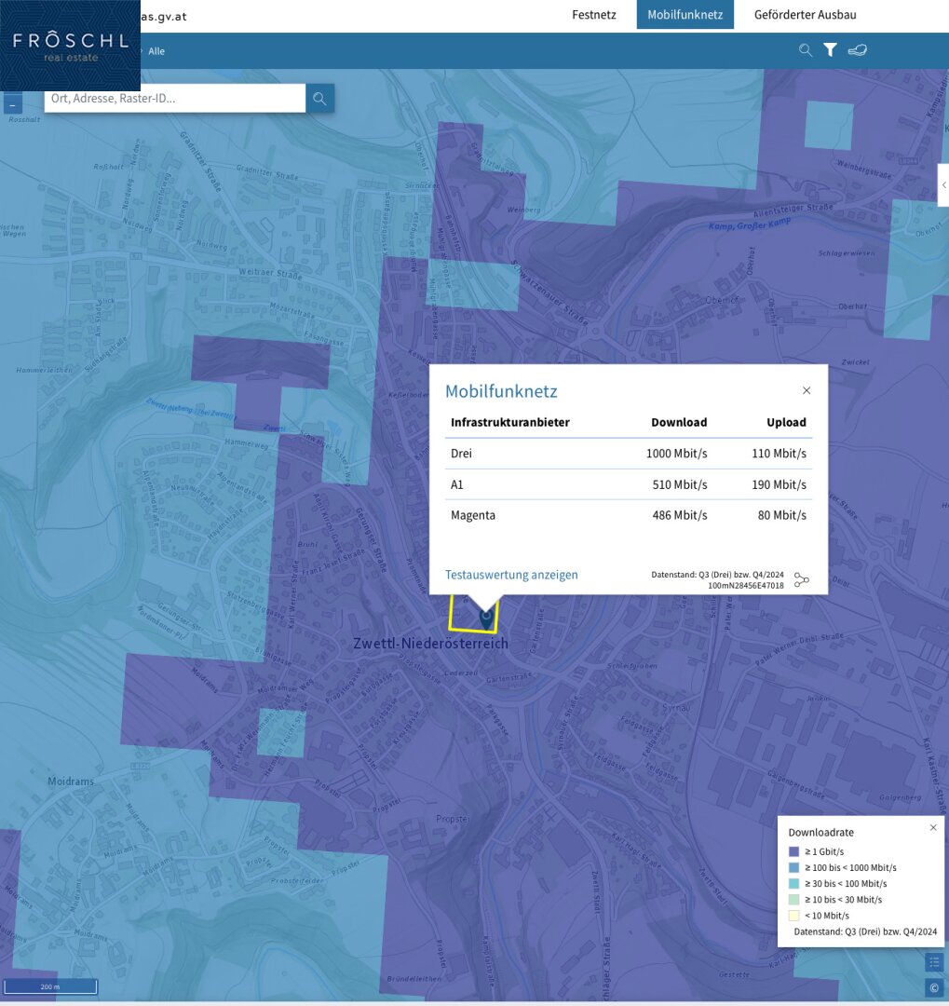Close the Mobilfunknetz popup
The image size is (949, 1006).
(x=807, y=390)
